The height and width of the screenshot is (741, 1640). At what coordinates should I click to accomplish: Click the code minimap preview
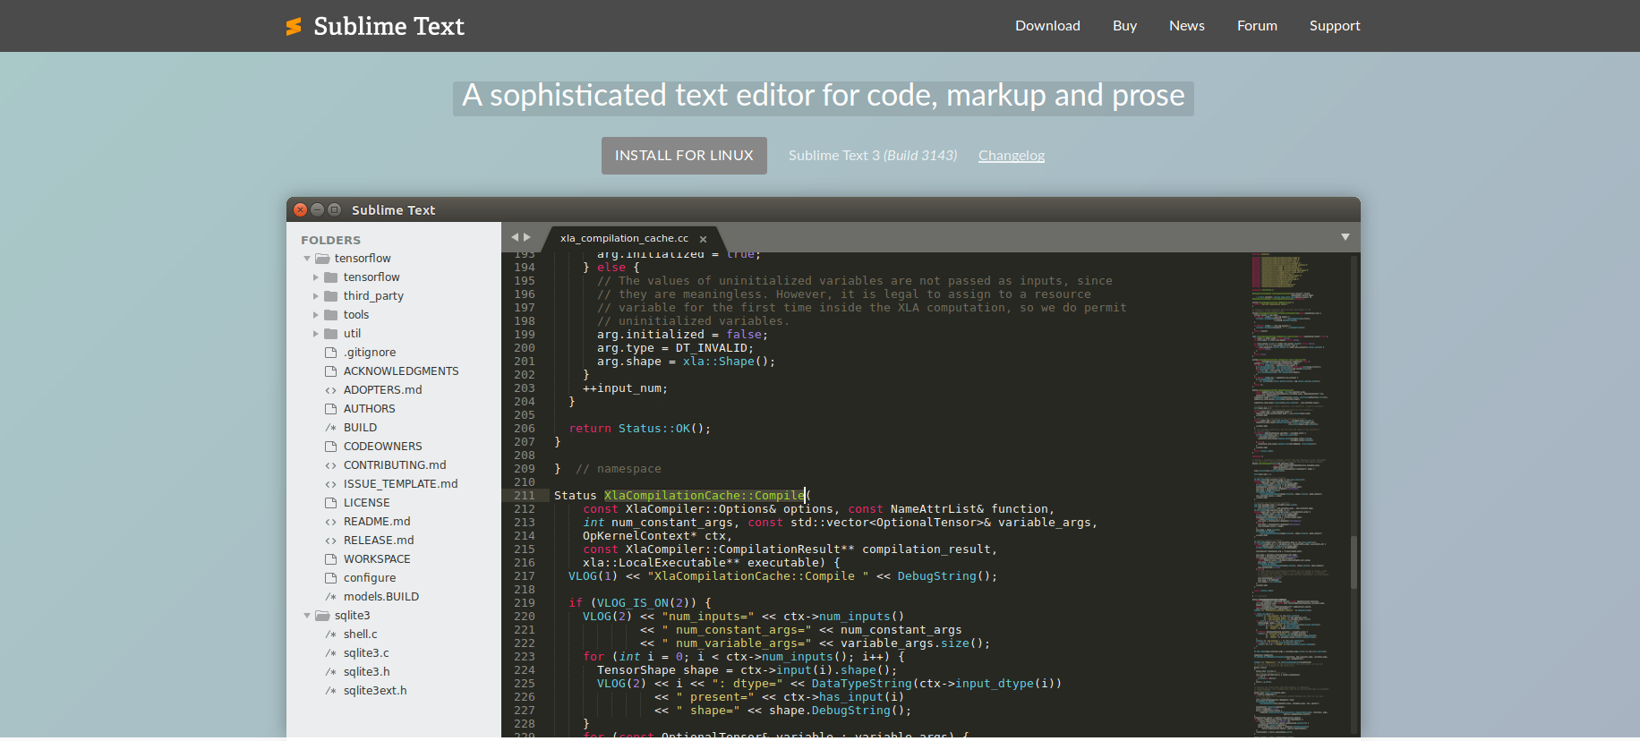[1291, 495]
